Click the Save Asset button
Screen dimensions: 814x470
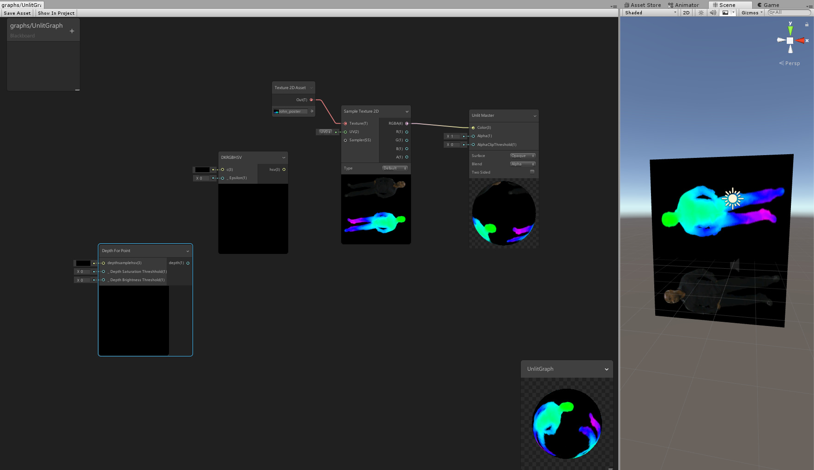(18, 13)
